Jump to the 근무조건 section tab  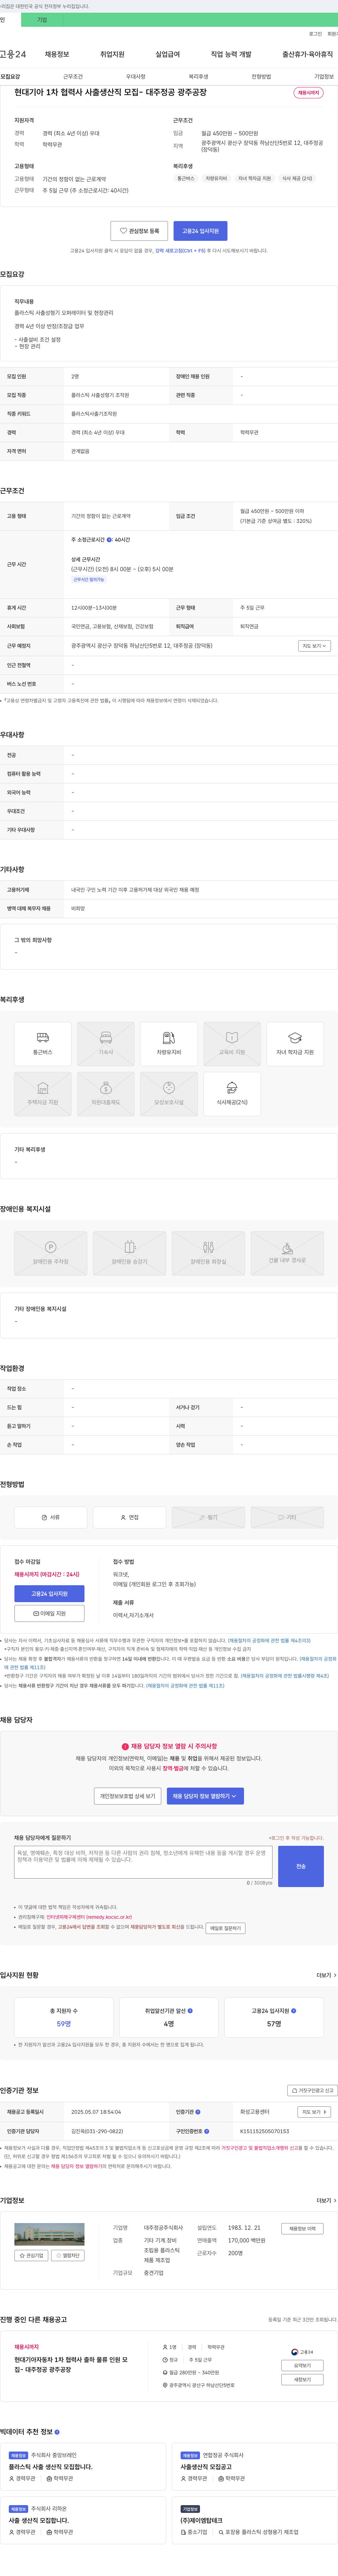(73, 77)
